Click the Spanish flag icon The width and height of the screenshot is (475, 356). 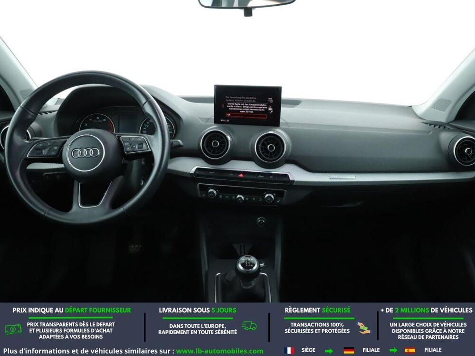[409, 350]
